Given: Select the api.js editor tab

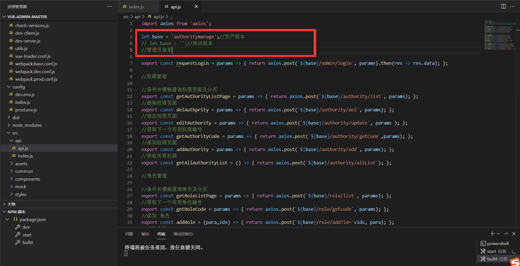Looking at the screenshot, I should (x=181, y=6).
